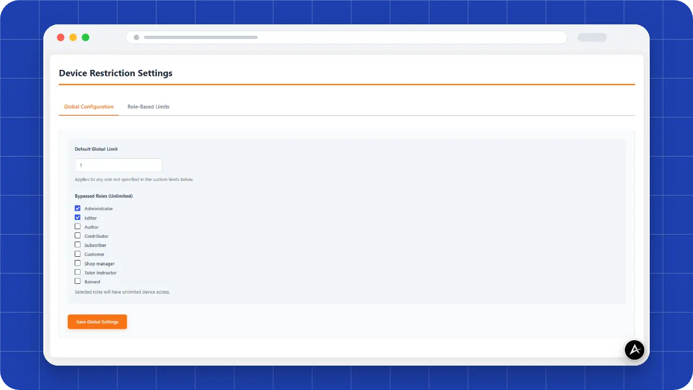Click Save Global Settings button

pos(97,322)
